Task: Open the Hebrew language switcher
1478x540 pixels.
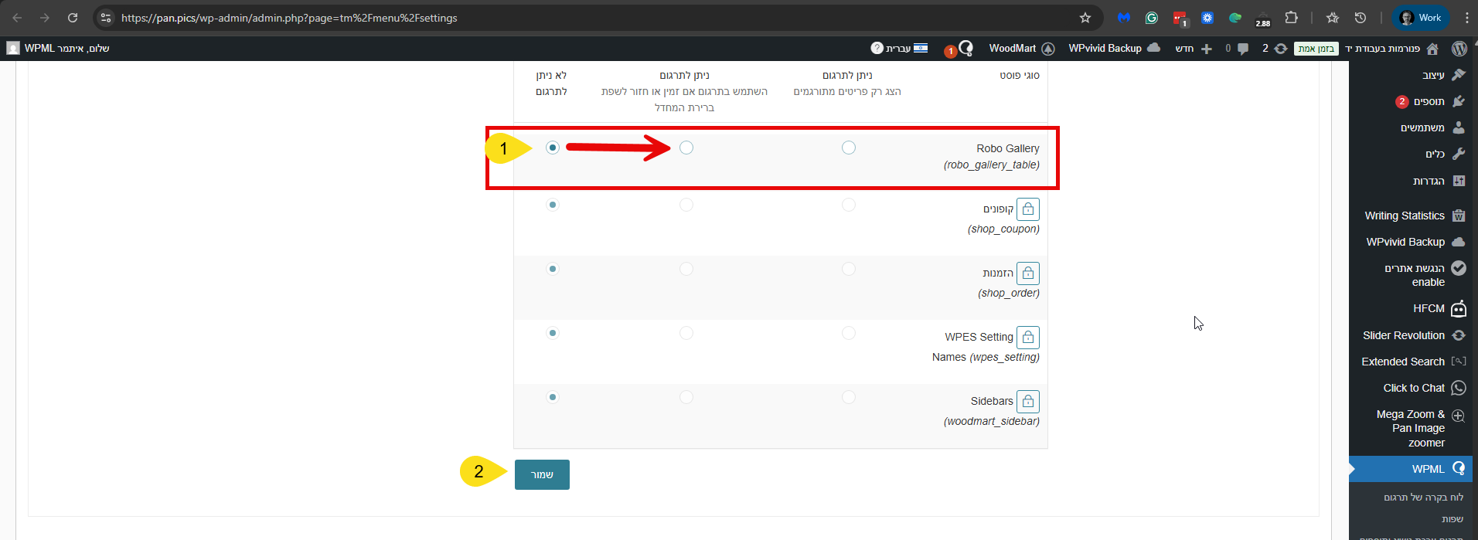Action: click(x=907, y=49)
